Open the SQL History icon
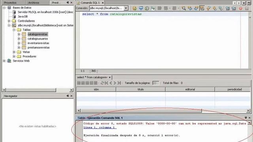Viewport: 253px width, 142px height. click(147, 8)
